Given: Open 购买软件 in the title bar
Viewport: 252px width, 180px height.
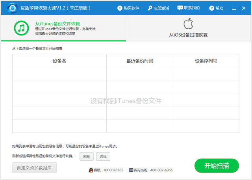Looking at the screenshot, I should [x=131, y=8].
